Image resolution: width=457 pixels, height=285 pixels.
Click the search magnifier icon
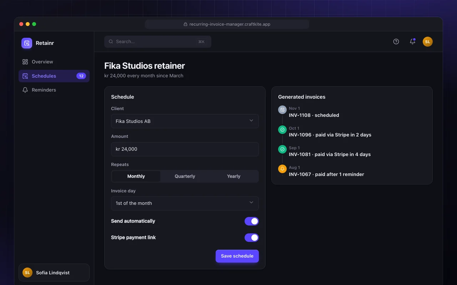tap(111, 42)
